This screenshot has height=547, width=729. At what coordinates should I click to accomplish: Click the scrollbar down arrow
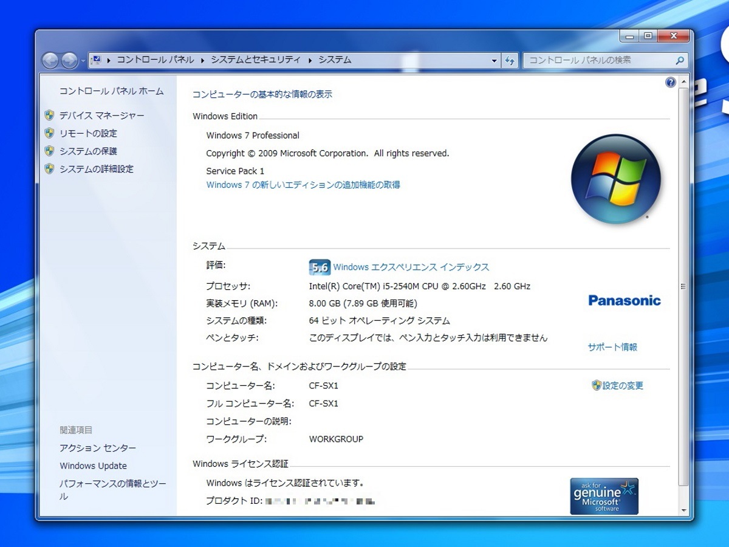[x=684, y=510]
